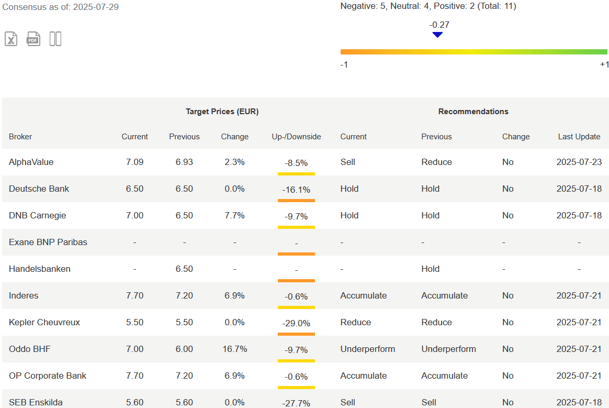
Task: Click Recommendations Change column header
Action: coord(516,137)
